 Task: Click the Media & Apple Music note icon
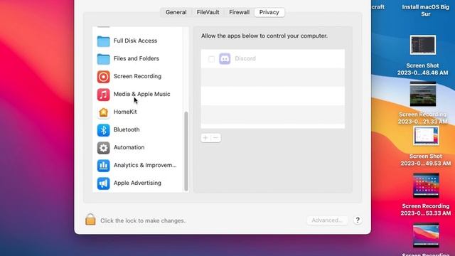[x=103, y=95]
